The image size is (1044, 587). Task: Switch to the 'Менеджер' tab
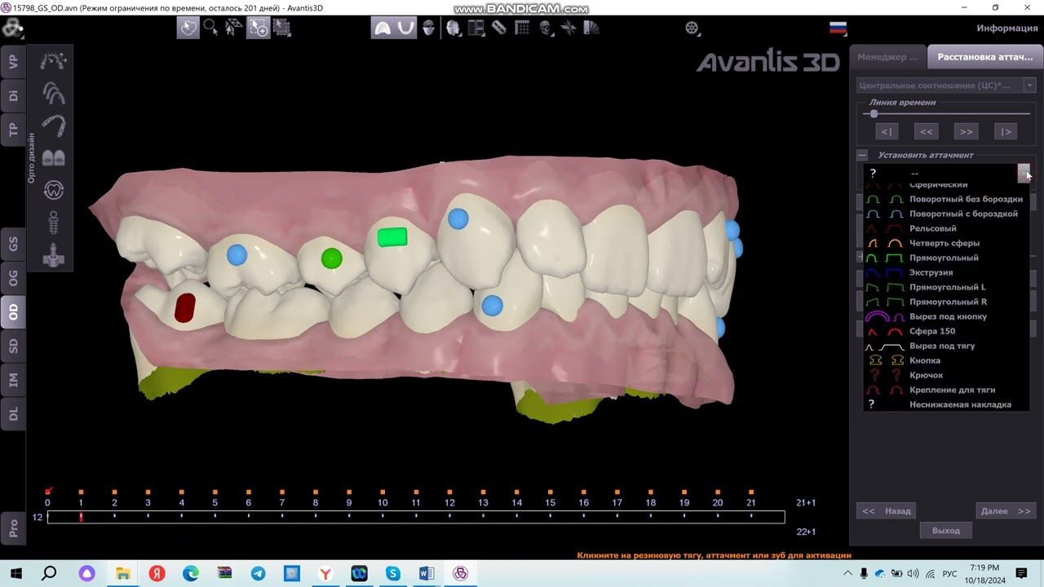(x=887, y=57)
